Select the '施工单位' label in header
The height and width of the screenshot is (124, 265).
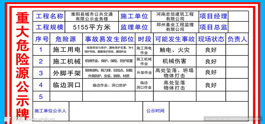tap(134, 16)
